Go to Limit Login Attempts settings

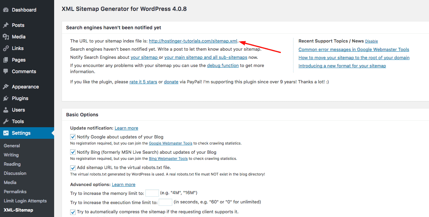(x=25, y=201)
